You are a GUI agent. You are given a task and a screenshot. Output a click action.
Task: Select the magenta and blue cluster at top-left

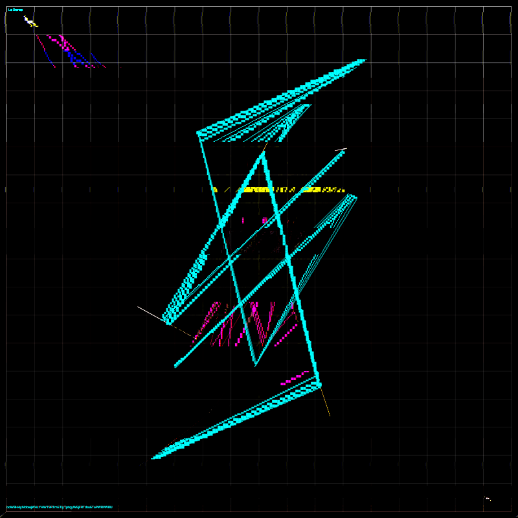tap(70, 51)
